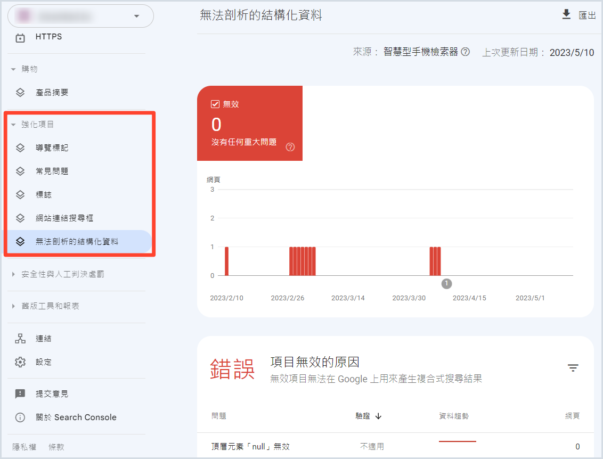Click the 提交意見 feedback icon

click(20, 394)
